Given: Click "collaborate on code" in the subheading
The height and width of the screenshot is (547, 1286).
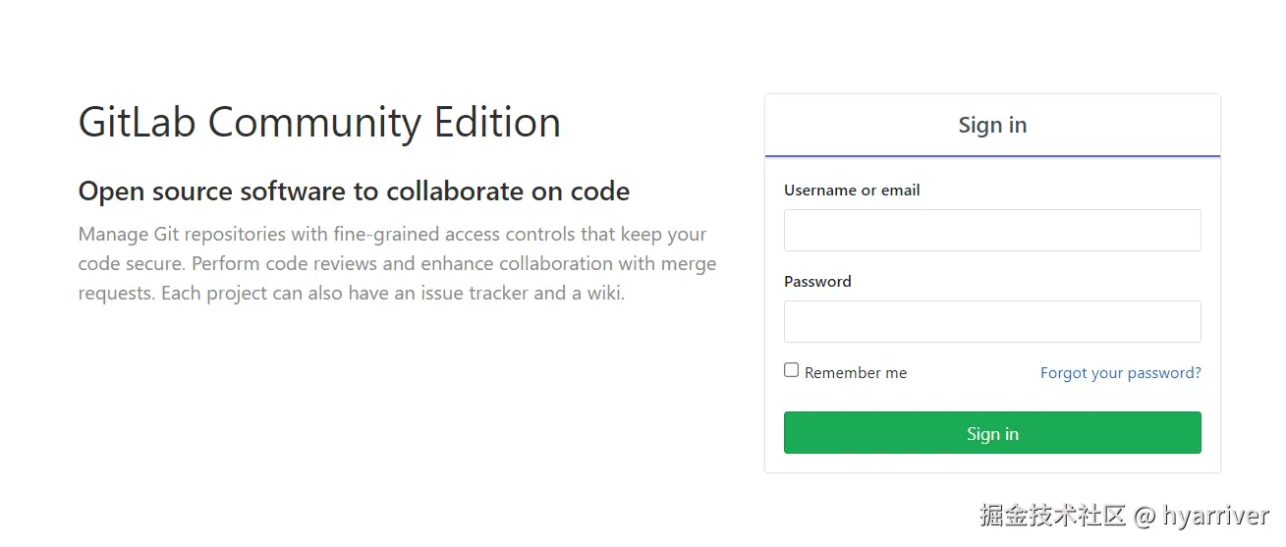Looking at the screenshot, I should [x=508, y=191].
